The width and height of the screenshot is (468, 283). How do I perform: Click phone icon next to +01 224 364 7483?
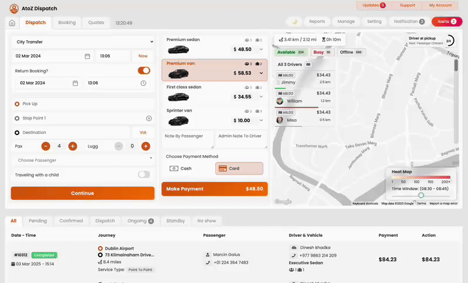pyautogui.click(x=208, y=263)
